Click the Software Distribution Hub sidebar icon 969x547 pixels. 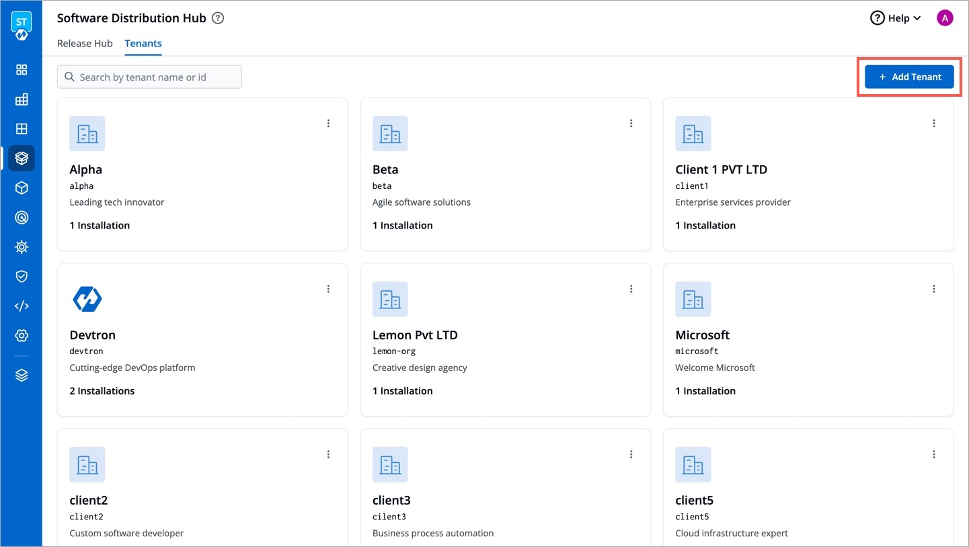pos(22,158)
